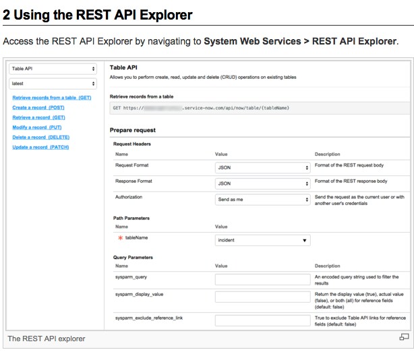This screenshot has height=352, width=414.
Task: Expand the Response Format JSON dropdown
Action: click(262, 183)
